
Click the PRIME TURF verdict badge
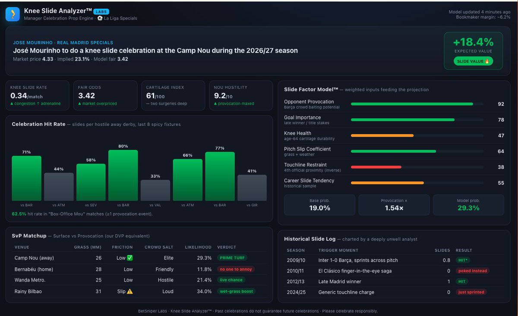click(232, 258)
